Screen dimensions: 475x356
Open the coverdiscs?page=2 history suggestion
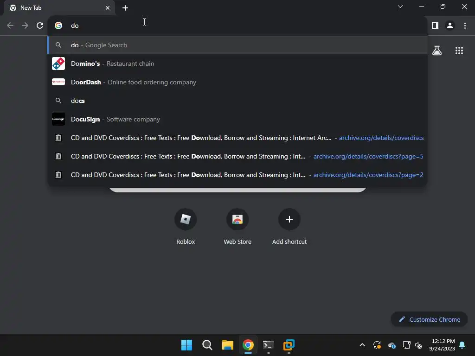tap(237, 175)
